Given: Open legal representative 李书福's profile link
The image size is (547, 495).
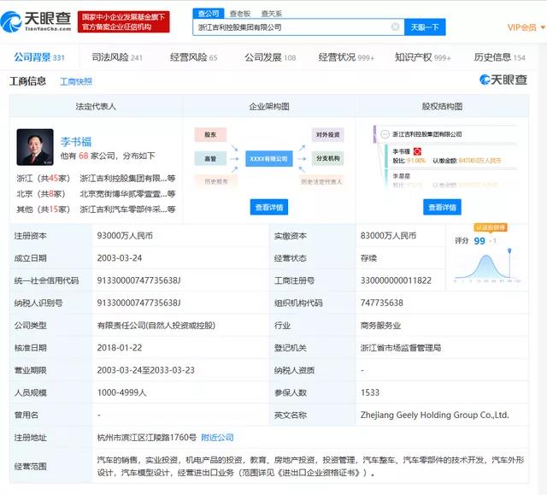Looking at the screenshot, I should 76,142.
